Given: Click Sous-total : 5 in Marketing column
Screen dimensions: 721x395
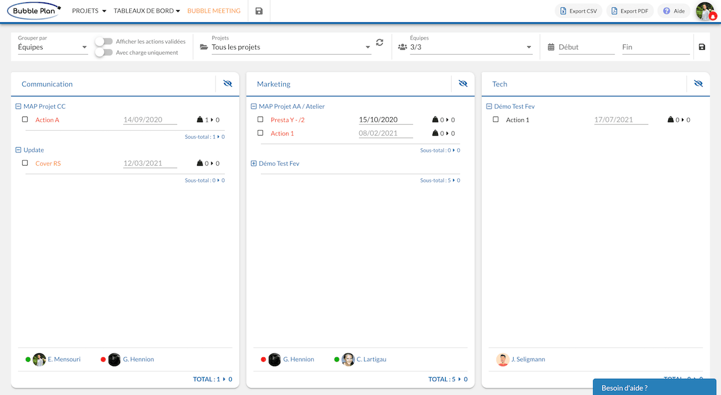Looking at the screenshot, I should click(440, 180).
